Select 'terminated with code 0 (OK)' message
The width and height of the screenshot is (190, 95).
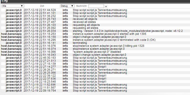pyautogui.click(x=114, y=40)
